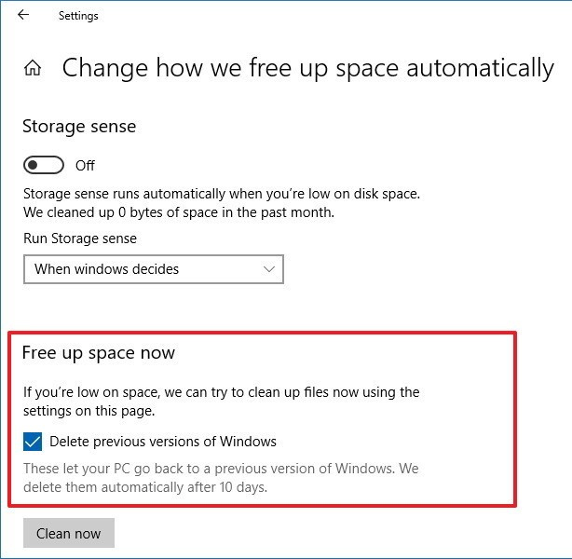Screen dimensions: 572x559
Task: Click the "Off" label beside the Storage sense toggle
Action: point(86,166)
